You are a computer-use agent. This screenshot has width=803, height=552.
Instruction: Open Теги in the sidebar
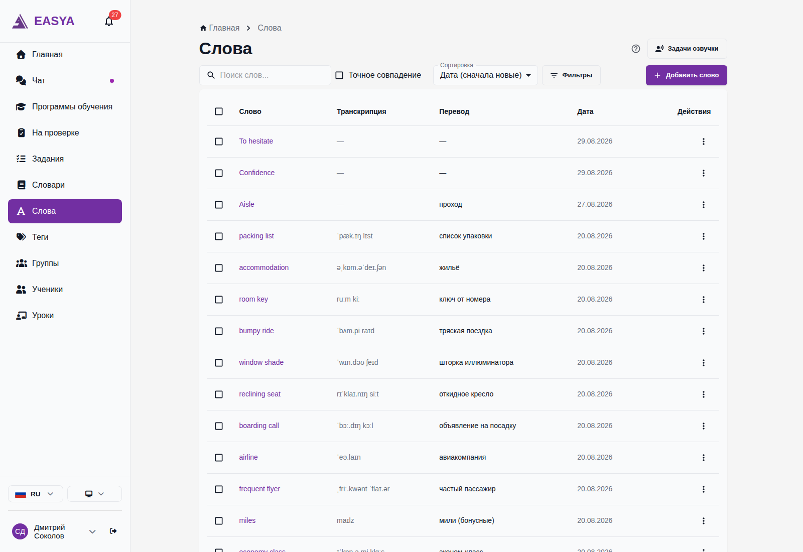click(x=65, y=237)
